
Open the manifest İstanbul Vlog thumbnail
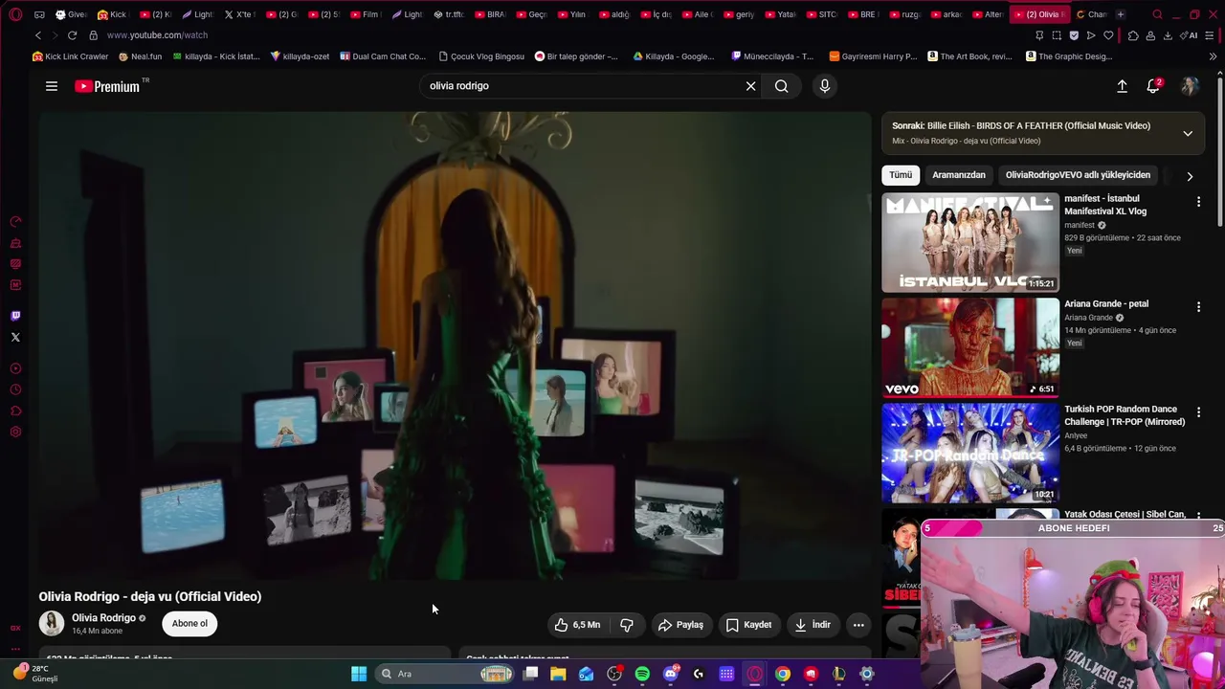click(x=970, y=243)
